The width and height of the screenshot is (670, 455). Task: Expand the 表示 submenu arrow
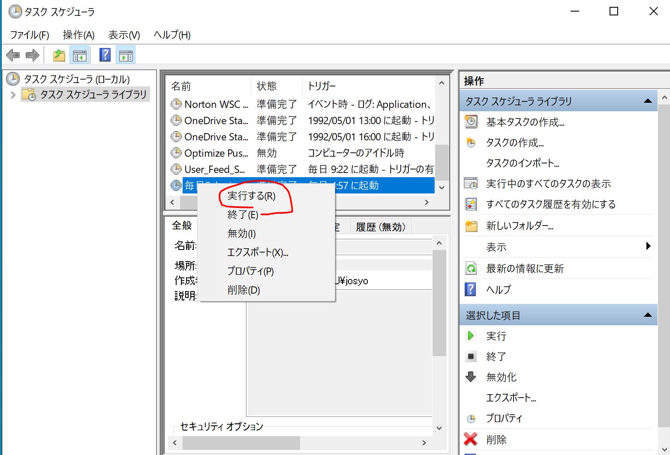pos(648,246)
